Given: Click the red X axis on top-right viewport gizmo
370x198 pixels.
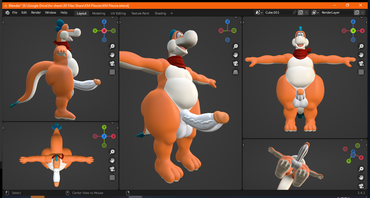Looking at the screenshot, I should pos(362,31).
